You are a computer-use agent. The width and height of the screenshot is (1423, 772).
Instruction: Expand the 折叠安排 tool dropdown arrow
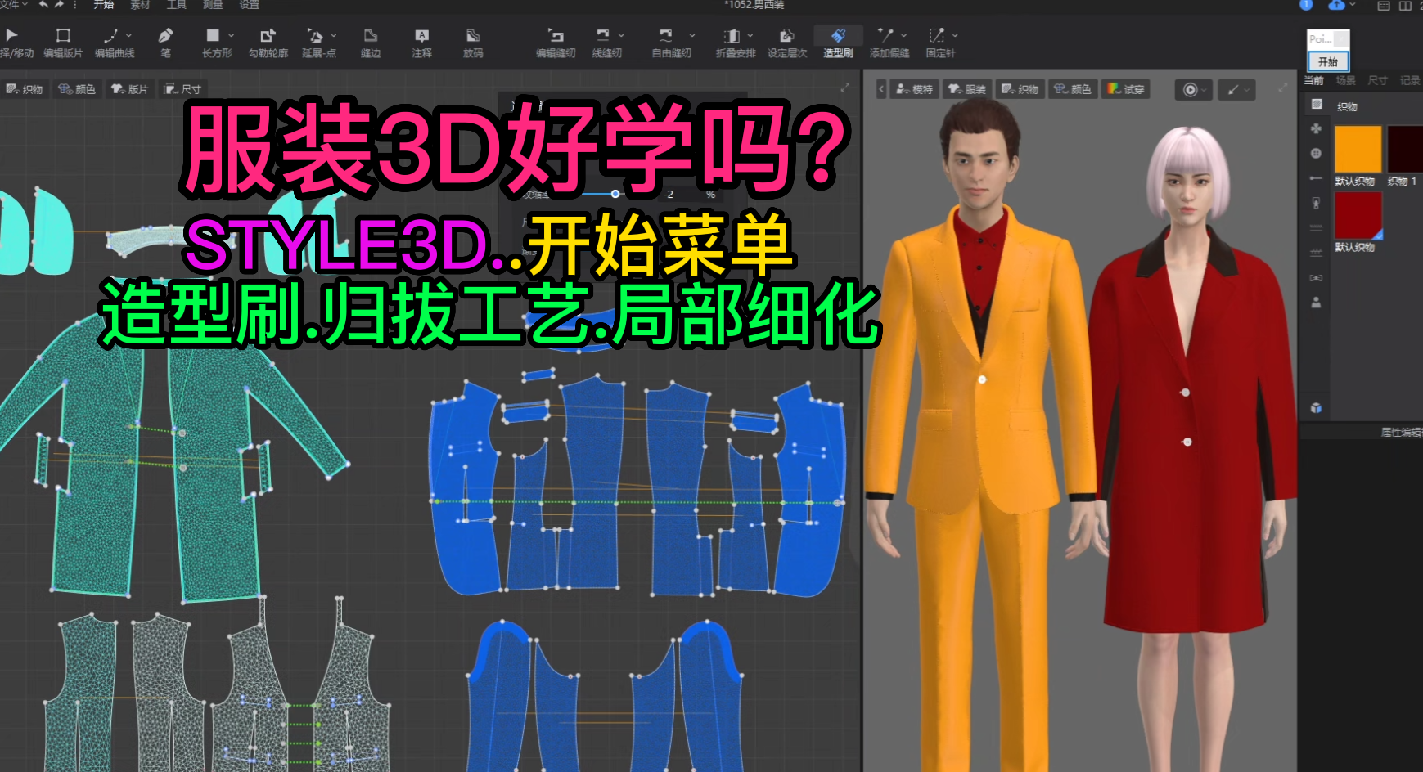point(750,35)
